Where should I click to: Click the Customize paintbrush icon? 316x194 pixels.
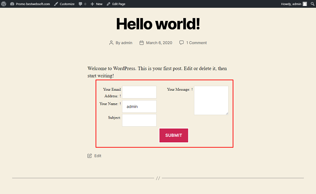pos(56,4)
